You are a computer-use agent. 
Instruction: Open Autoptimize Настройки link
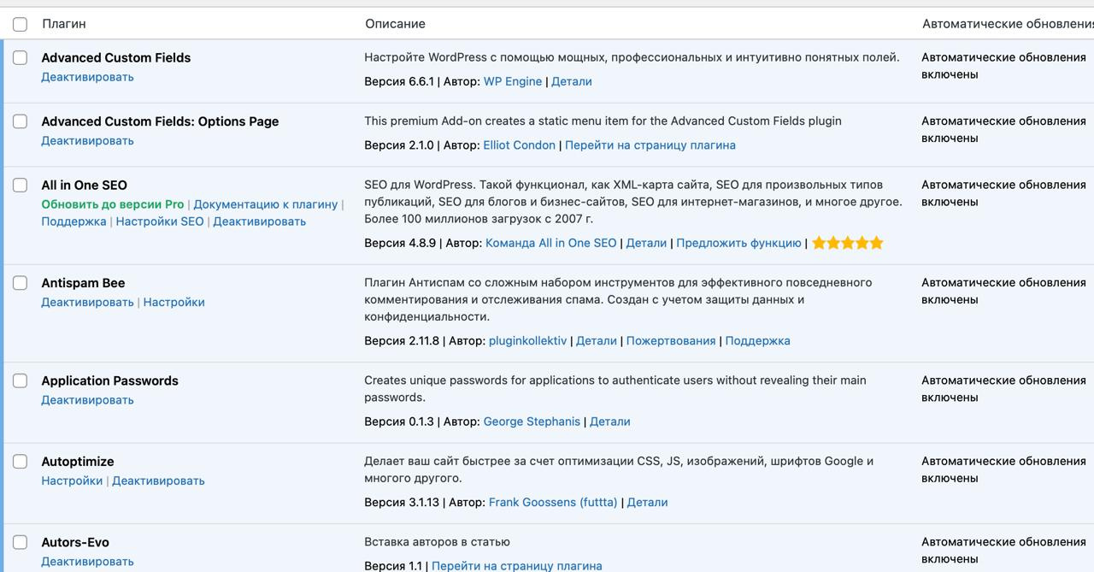pos(72,481)
